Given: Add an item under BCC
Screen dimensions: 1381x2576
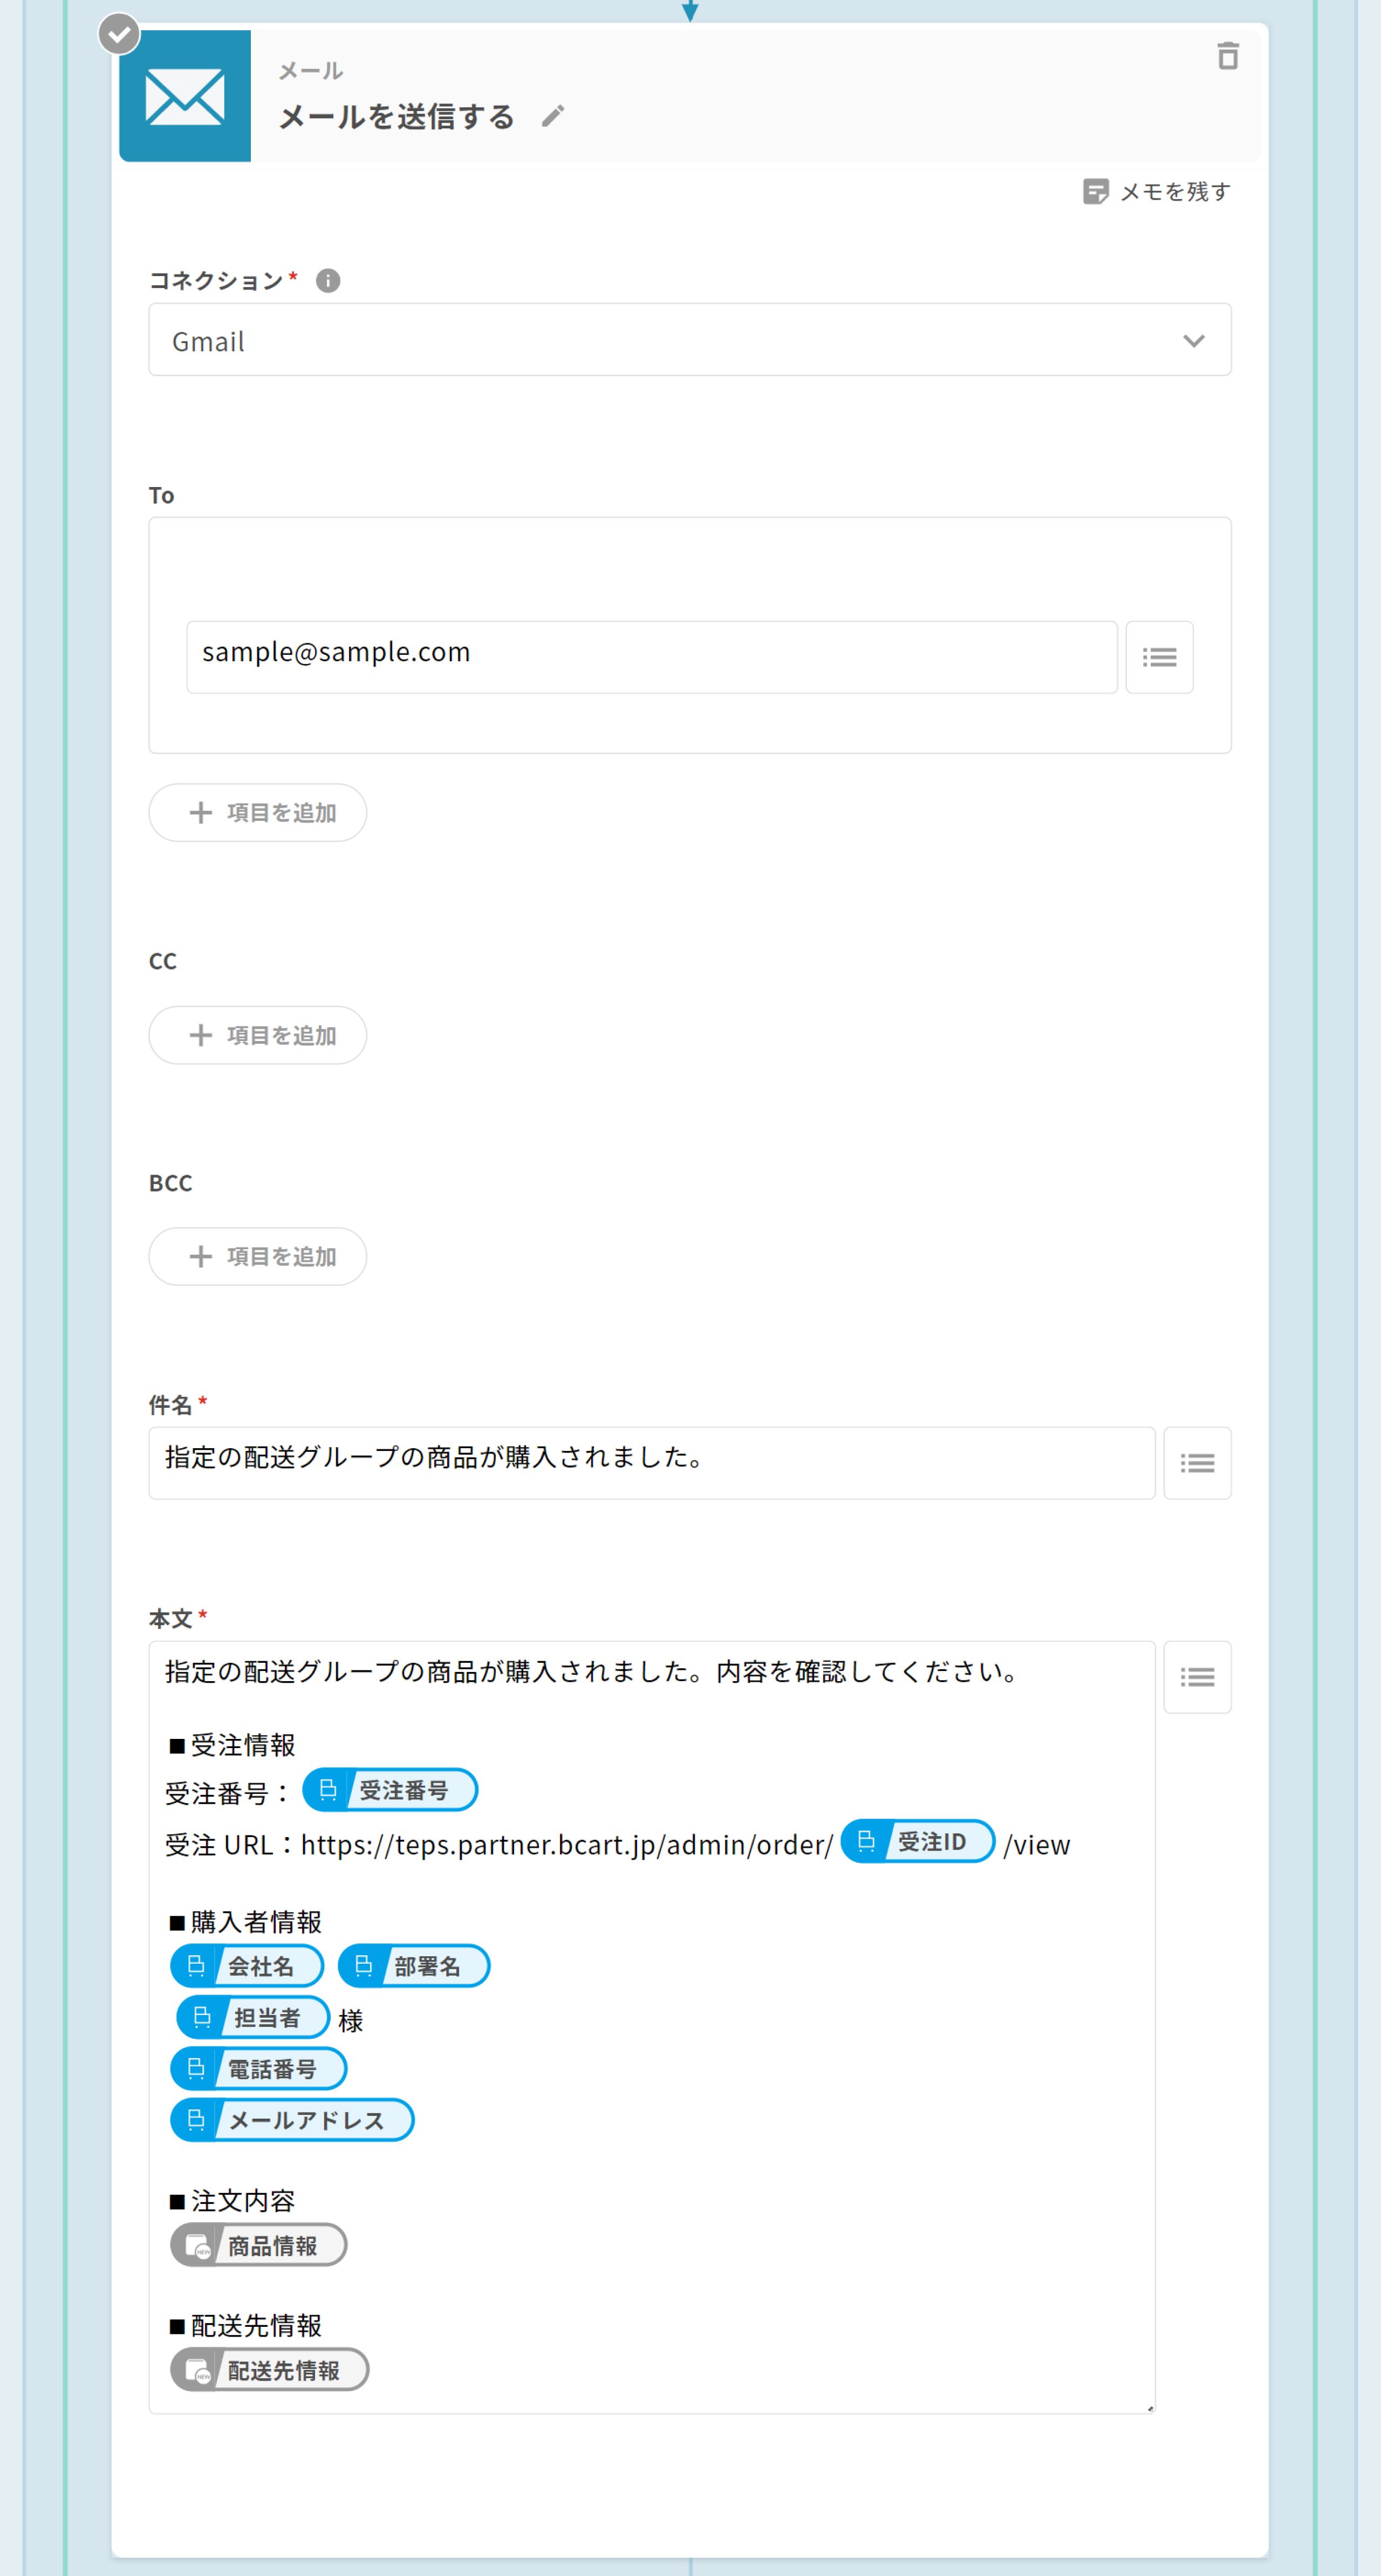Looking at the screenshot, I should 258,1257.
